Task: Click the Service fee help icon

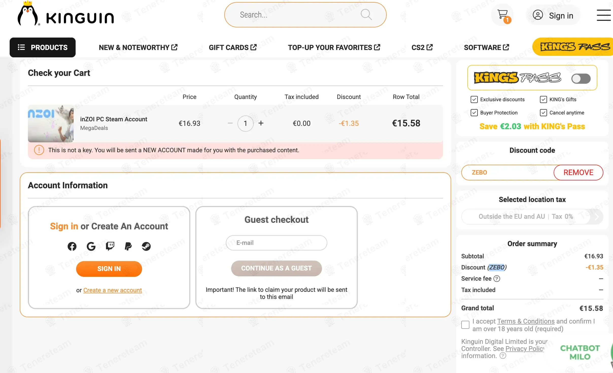Action: [497, 279]
